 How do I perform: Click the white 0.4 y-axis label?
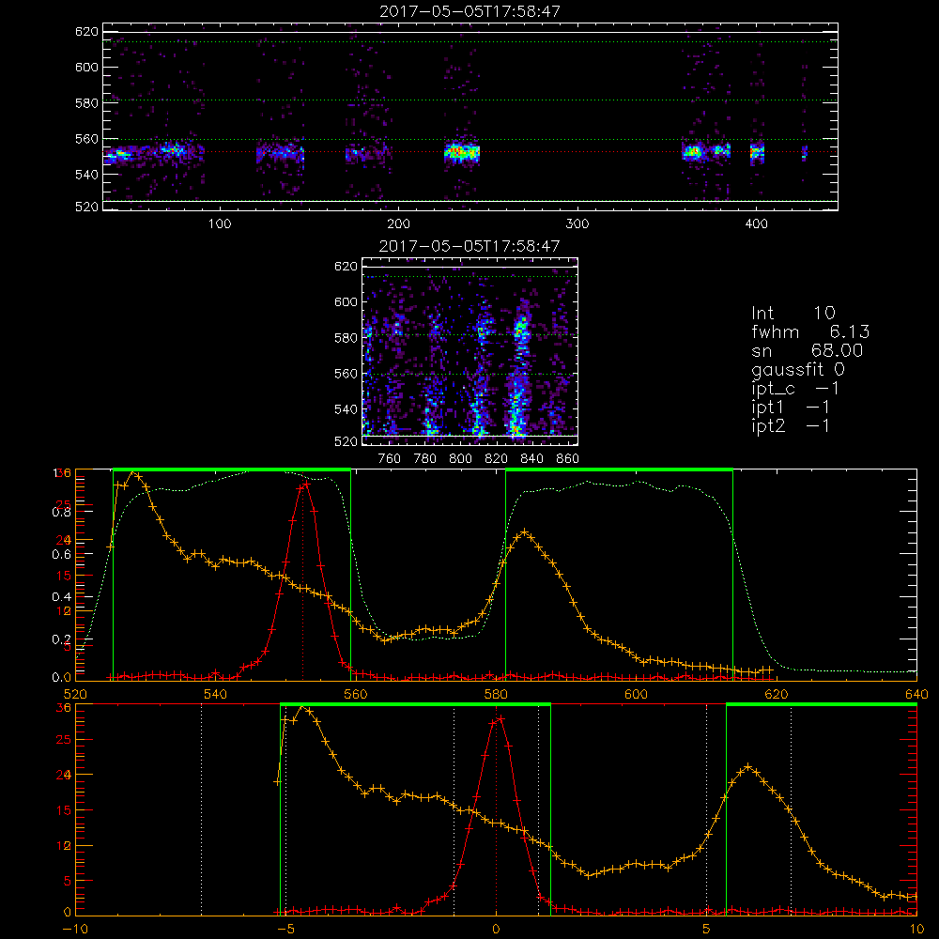(61, 597)
